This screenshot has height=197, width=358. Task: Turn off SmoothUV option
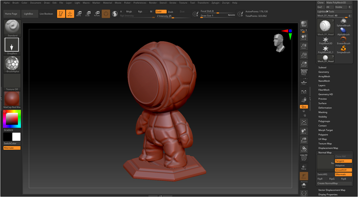(x=343, y=170)
